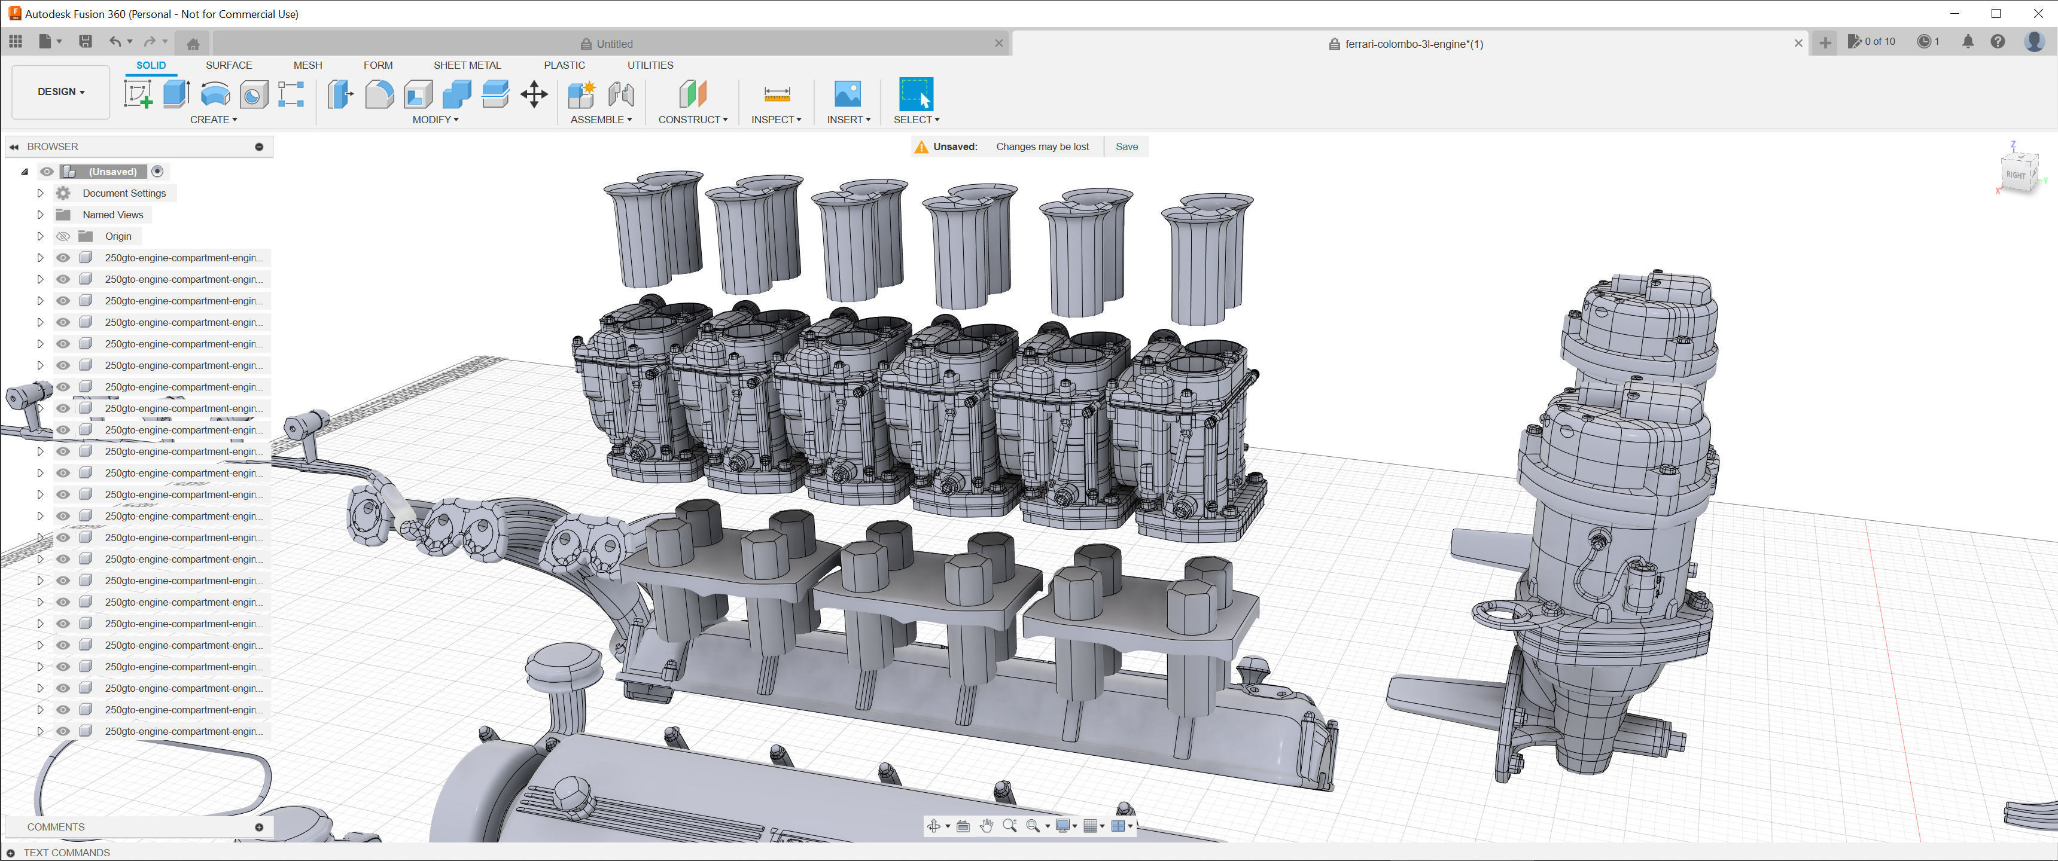Open the Insert image icon

point(847,94)
